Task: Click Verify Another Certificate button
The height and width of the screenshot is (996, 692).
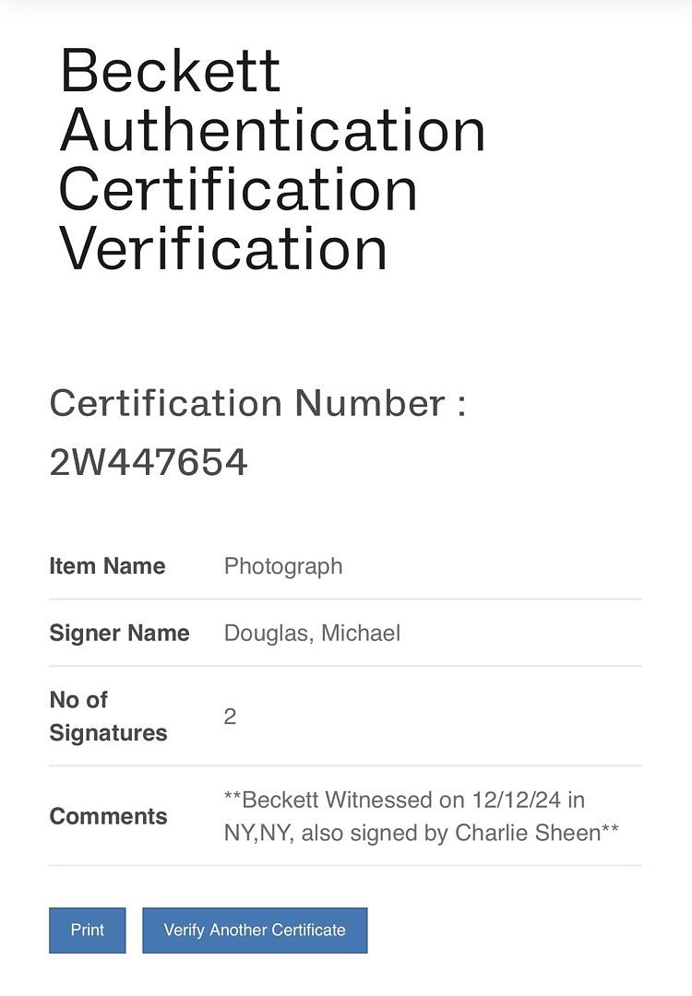Action: point(255,930)
